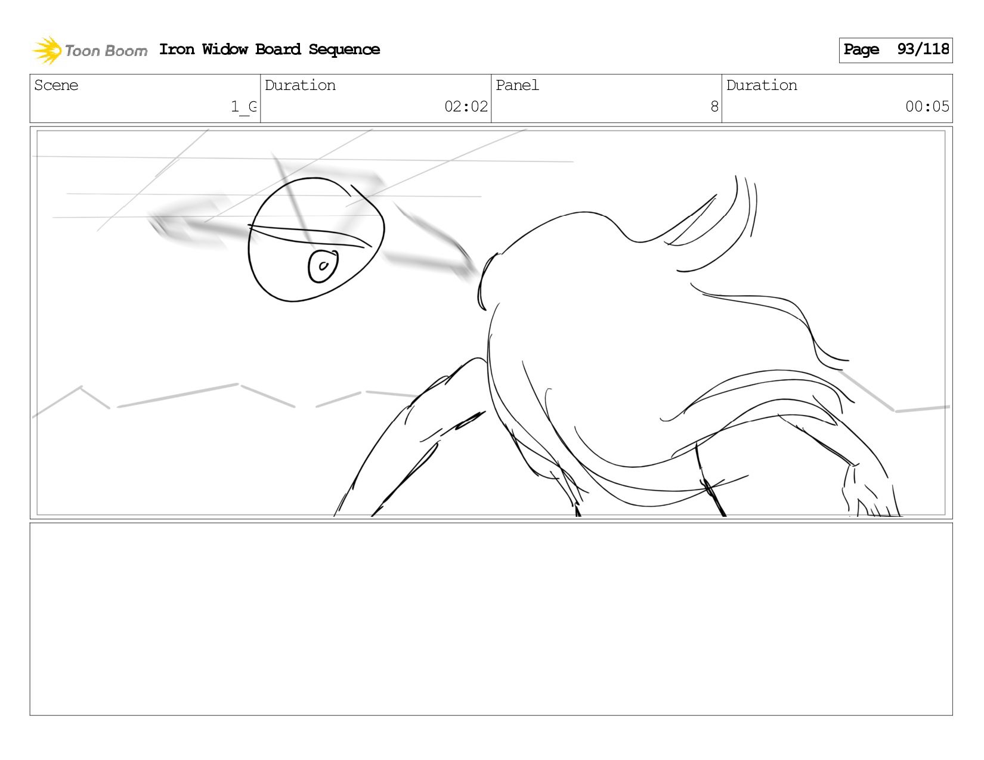Click the 'Scene' label
This screenshot has height=760, width=984.
click(56, 85)
